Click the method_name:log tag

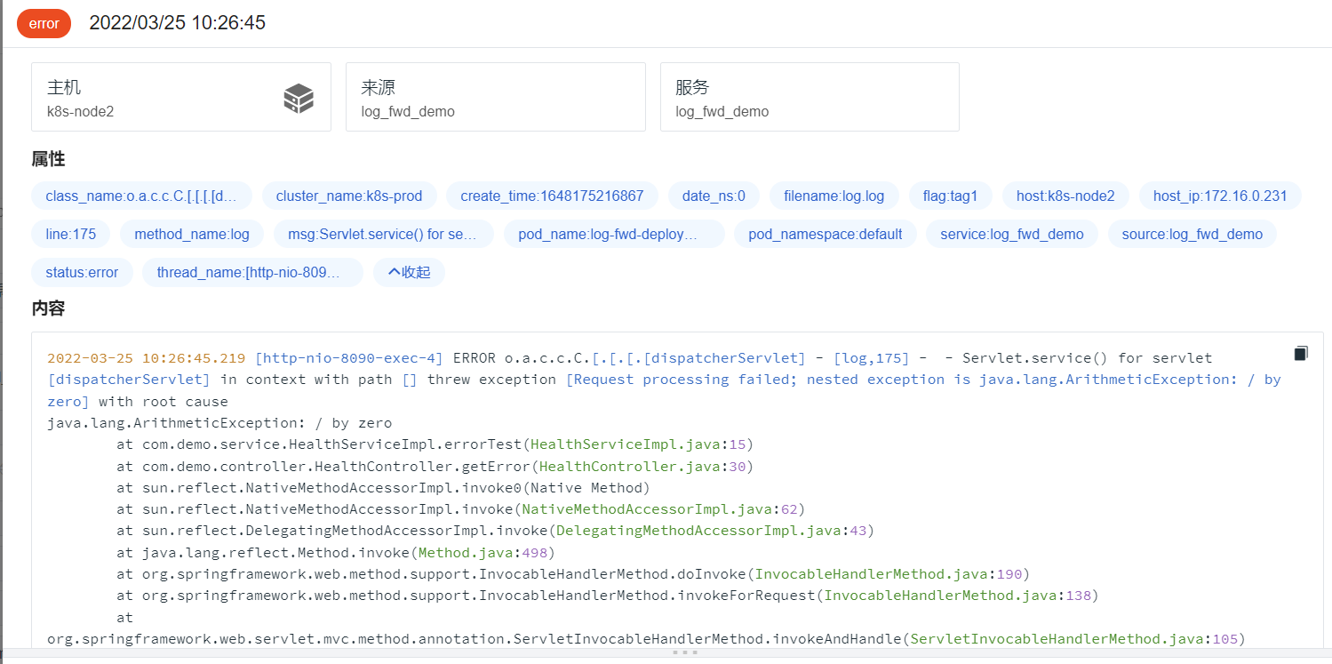click(x=192, y=234)
